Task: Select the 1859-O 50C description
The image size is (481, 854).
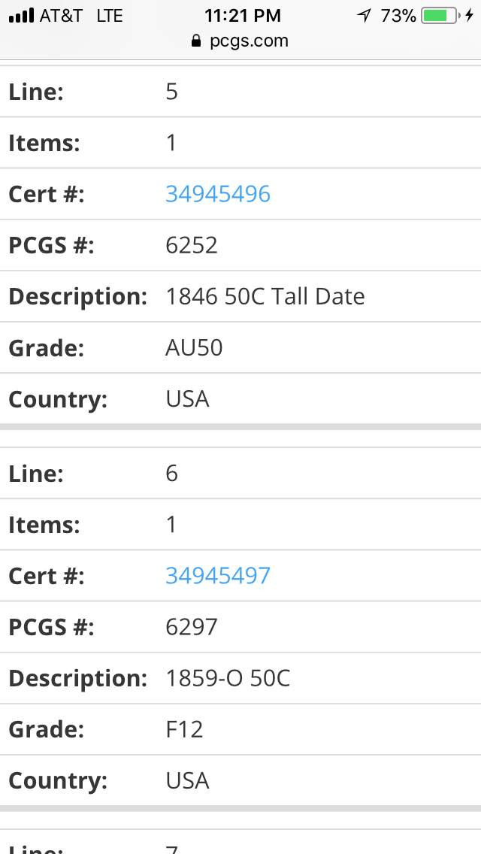Action: 228,678
